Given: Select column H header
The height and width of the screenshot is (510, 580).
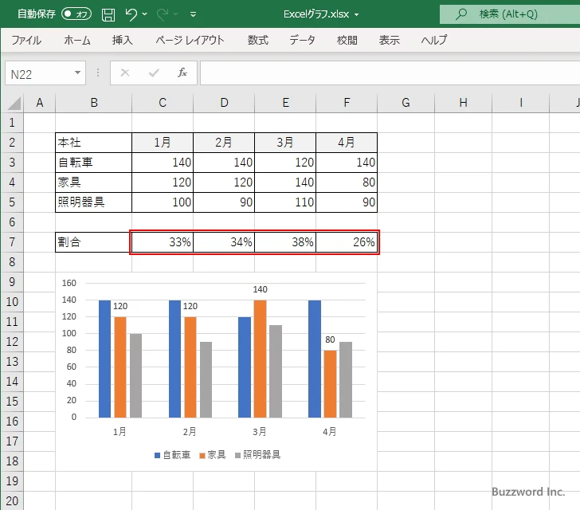Looking at the screenshot, I should pyautogui.click(x=463, y=103).
